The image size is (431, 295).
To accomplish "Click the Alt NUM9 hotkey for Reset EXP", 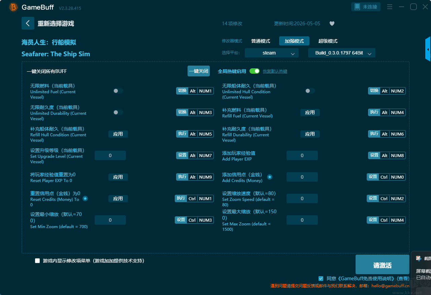I will pos(195,177).
